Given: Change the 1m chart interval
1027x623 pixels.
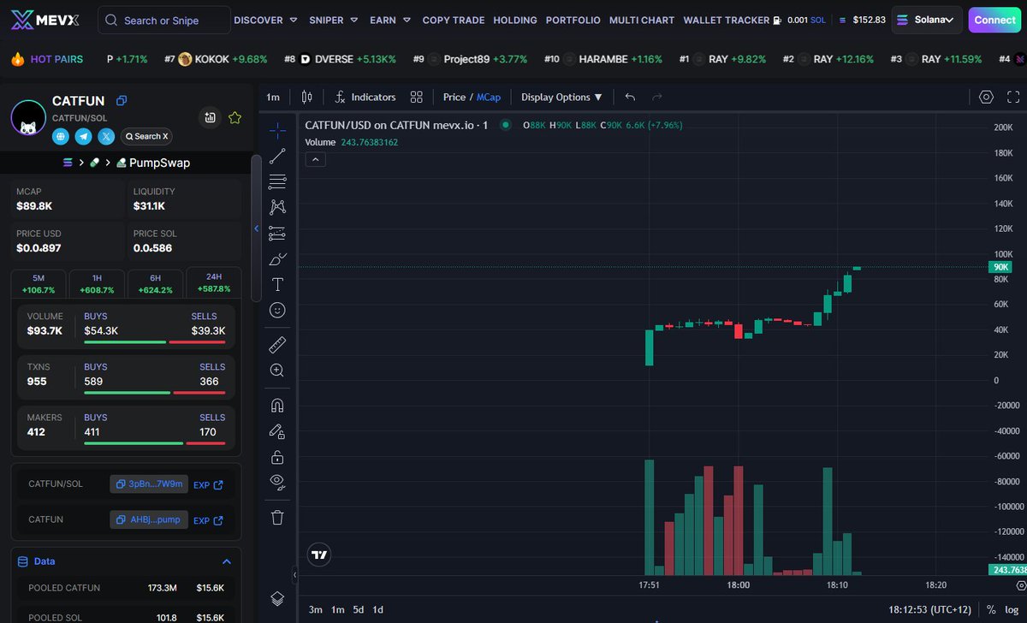Looking at the screenshot, I should tap(273, 98).
